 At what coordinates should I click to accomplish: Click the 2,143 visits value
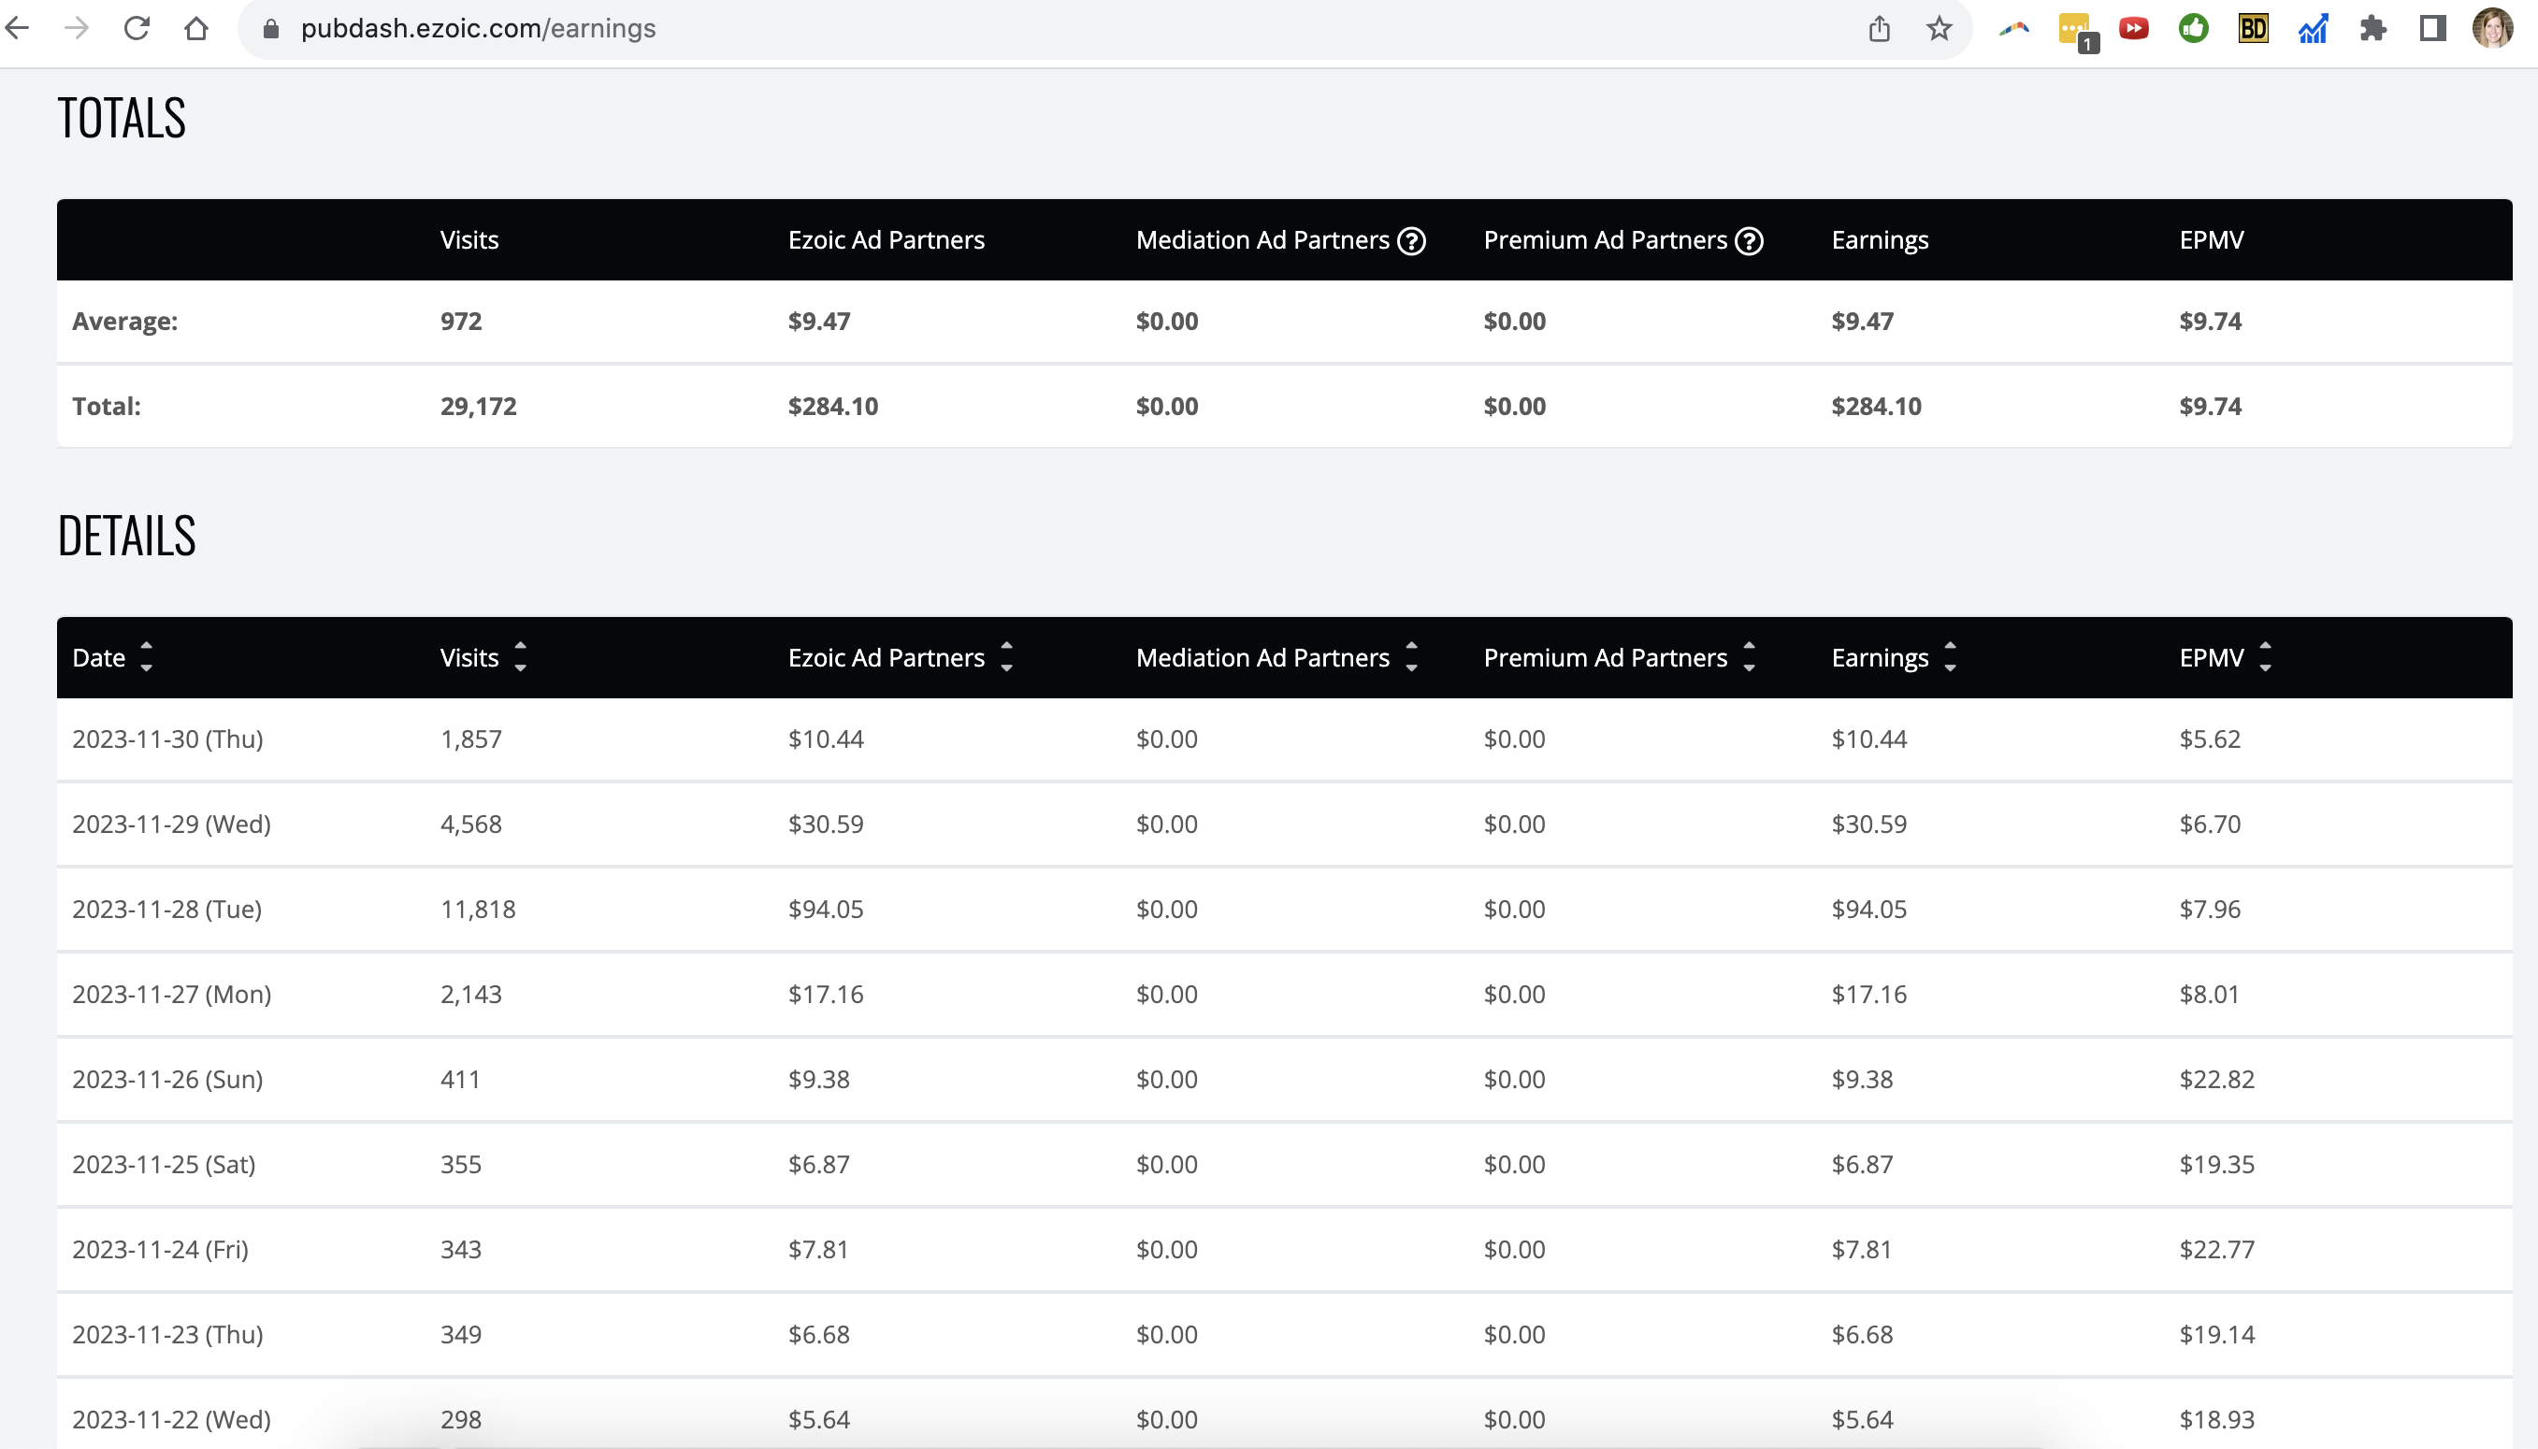[x=470, y=993]
